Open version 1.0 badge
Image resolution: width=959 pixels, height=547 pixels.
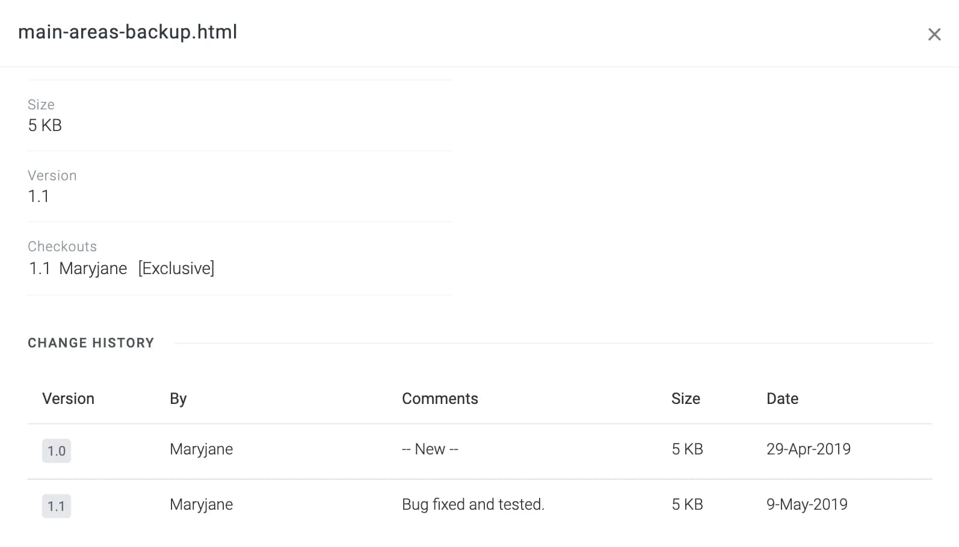coord(57,451)
